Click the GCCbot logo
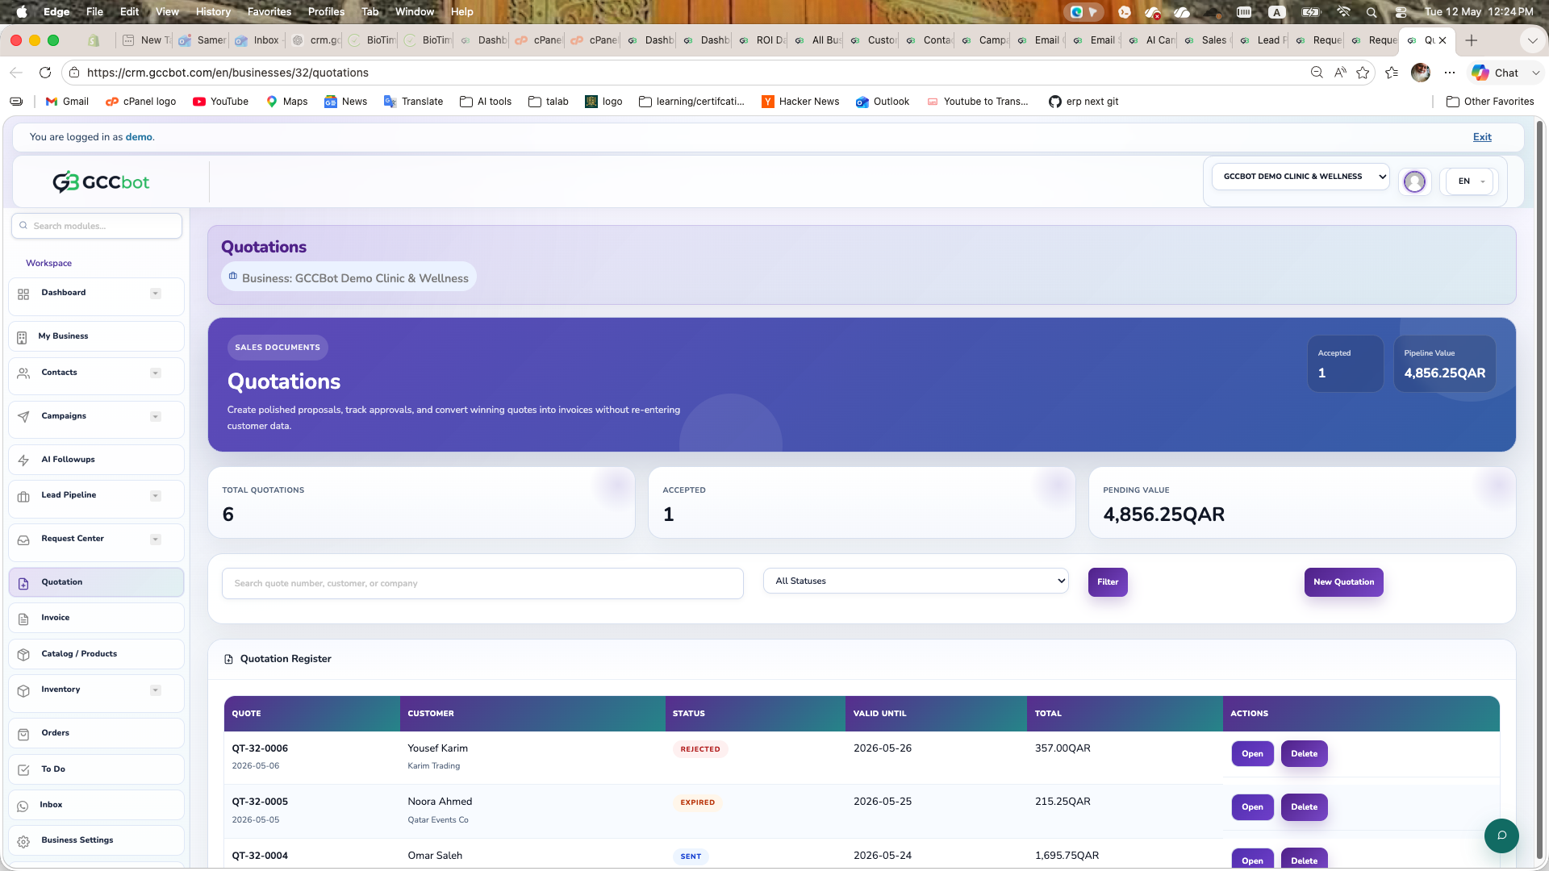Image resolution: width=1549 pixels, height=871 pixels. click(x=102, y=182)
